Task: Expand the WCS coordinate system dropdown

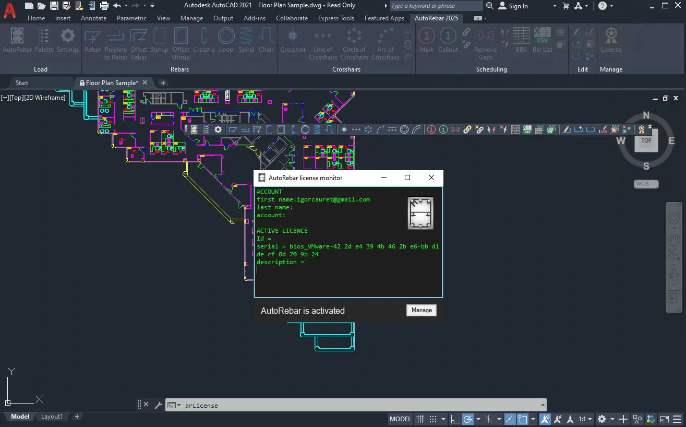Action: (x=646, y=184)
